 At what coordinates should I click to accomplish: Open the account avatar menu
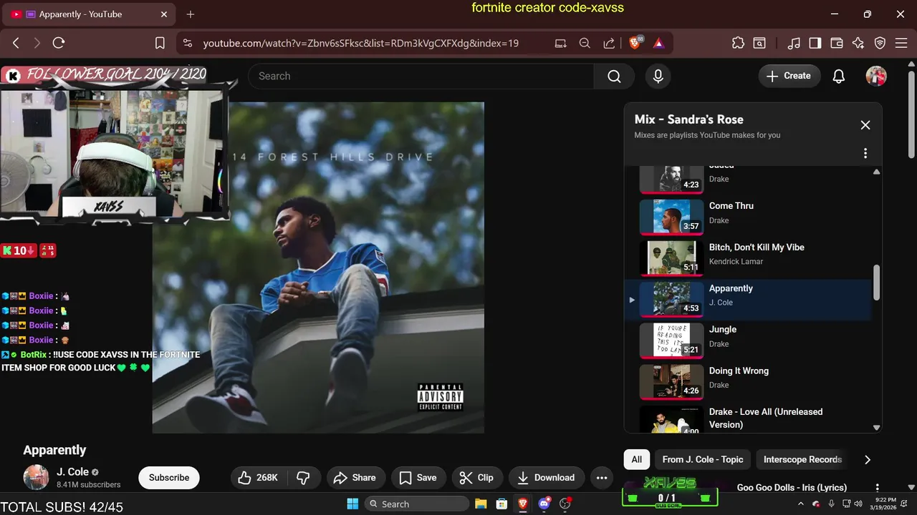click(876, 76)
